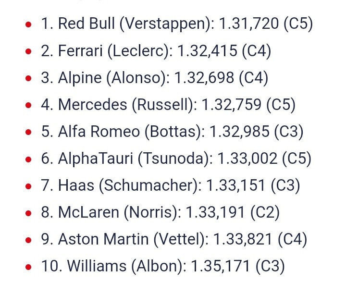Select the Mercedes Russell lap time line
The image size is (346, 294).
(x=168, y=105)
